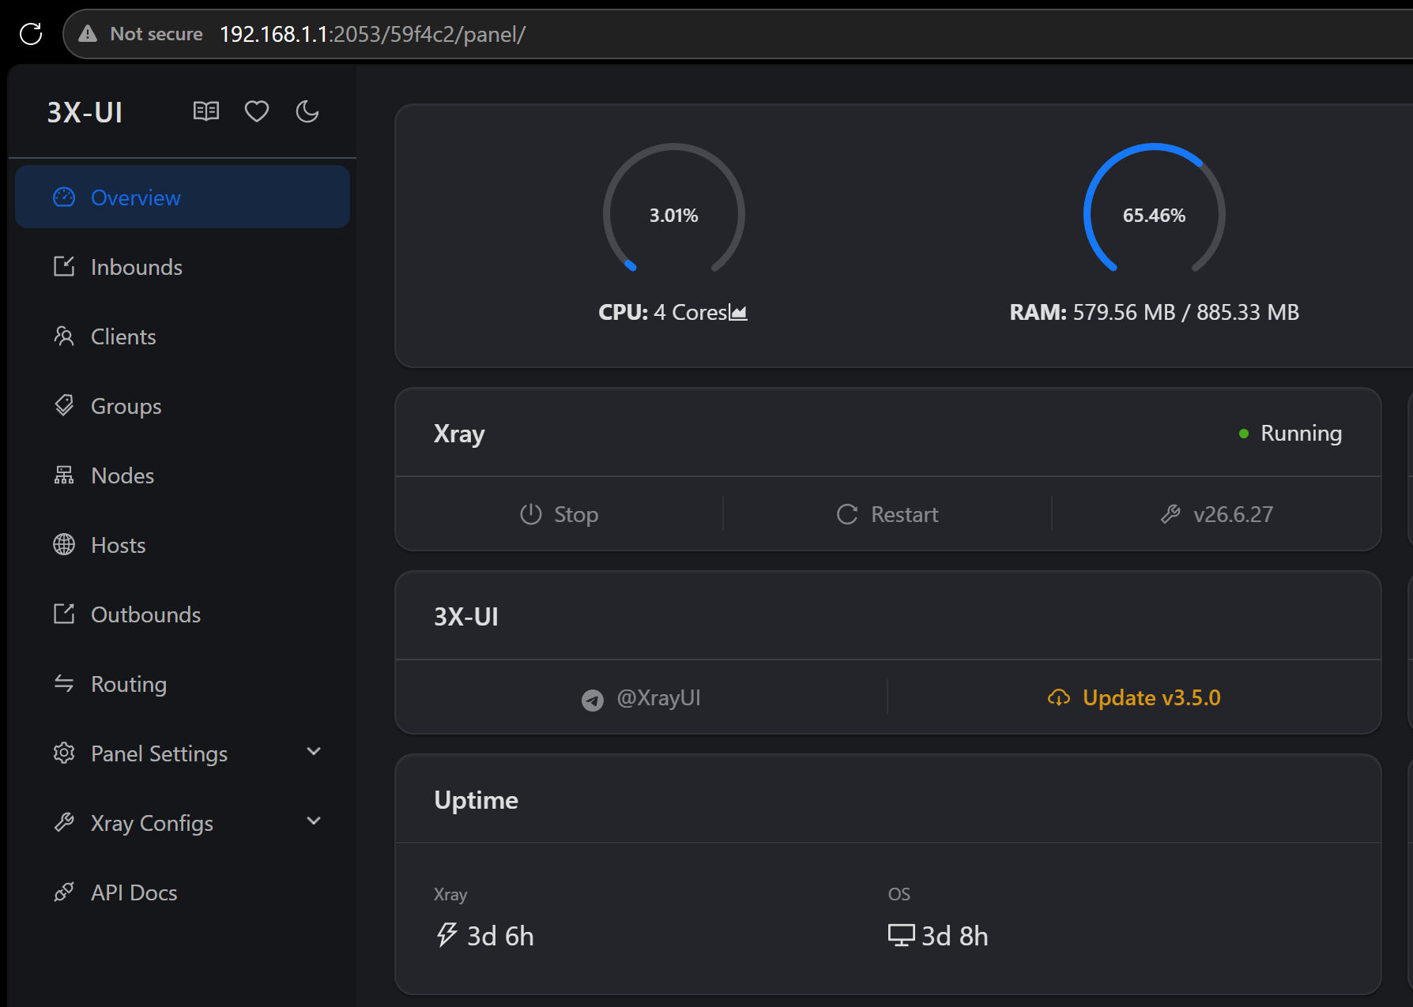Click the OS uptime value 3d 8h
This screenshot has height=1007, width=1413.
click(955, 936)
